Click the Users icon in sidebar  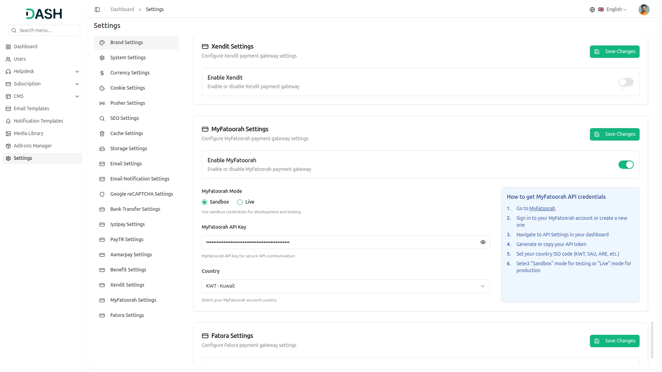point(8,59)
